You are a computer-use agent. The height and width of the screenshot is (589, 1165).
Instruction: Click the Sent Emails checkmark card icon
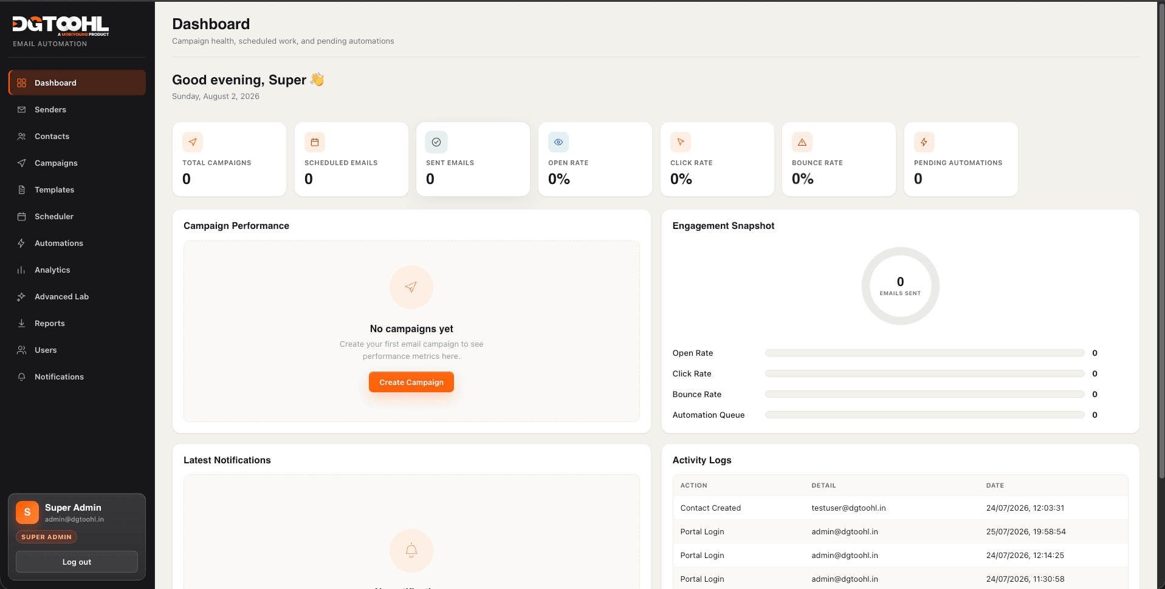[436, 142]
